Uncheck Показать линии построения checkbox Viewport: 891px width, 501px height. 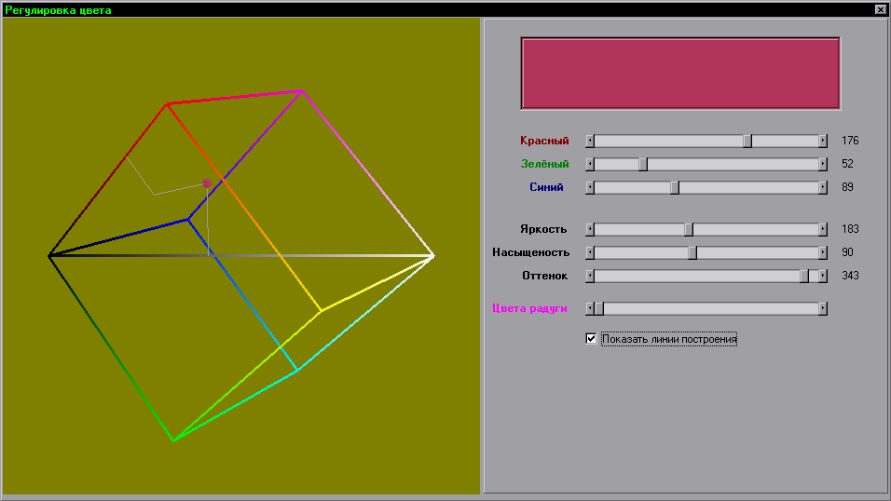point(591,339)
